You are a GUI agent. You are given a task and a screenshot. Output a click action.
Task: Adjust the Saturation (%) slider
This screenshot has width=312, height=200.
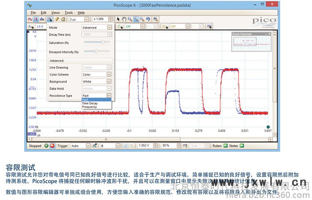pyautogui.click(x=97, y=42)
